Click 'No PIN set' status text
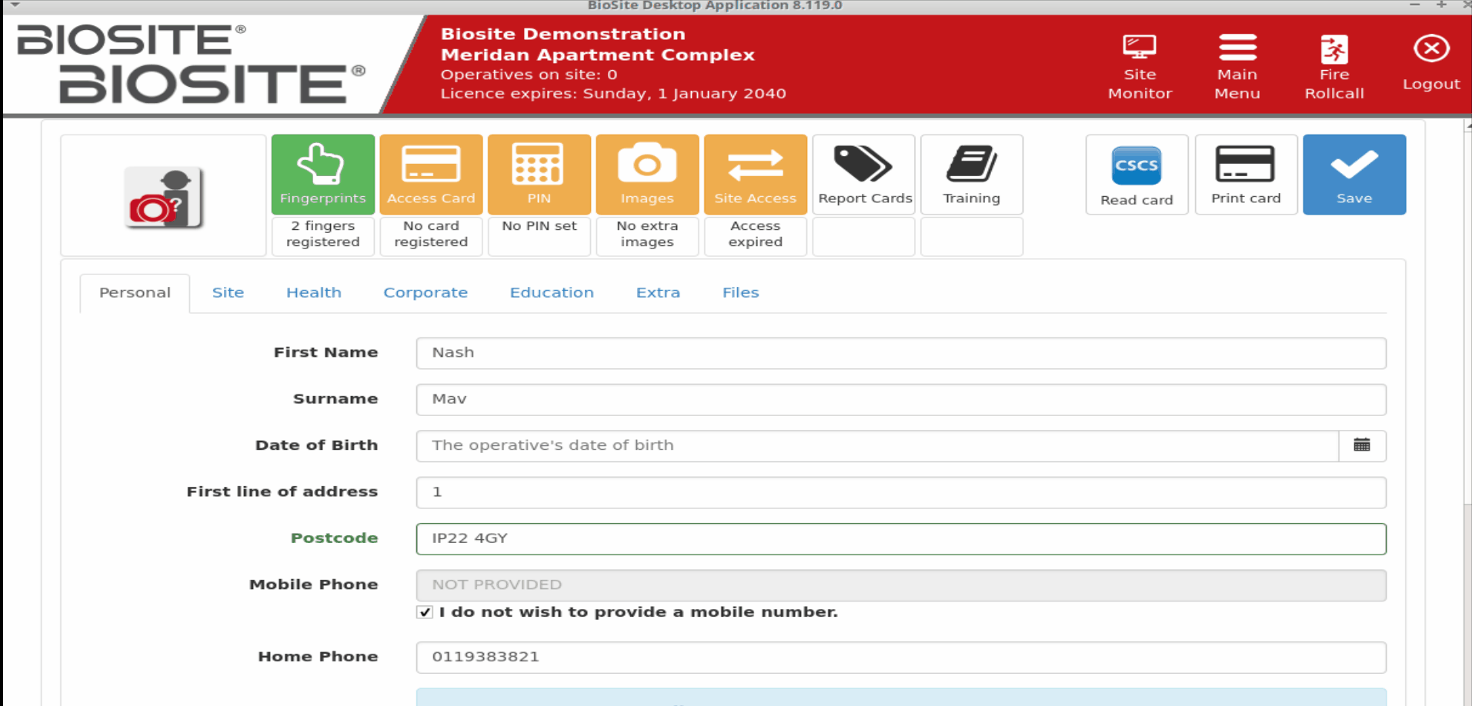The height and width of the screenshot is (706, 1472). pos(539,226)
